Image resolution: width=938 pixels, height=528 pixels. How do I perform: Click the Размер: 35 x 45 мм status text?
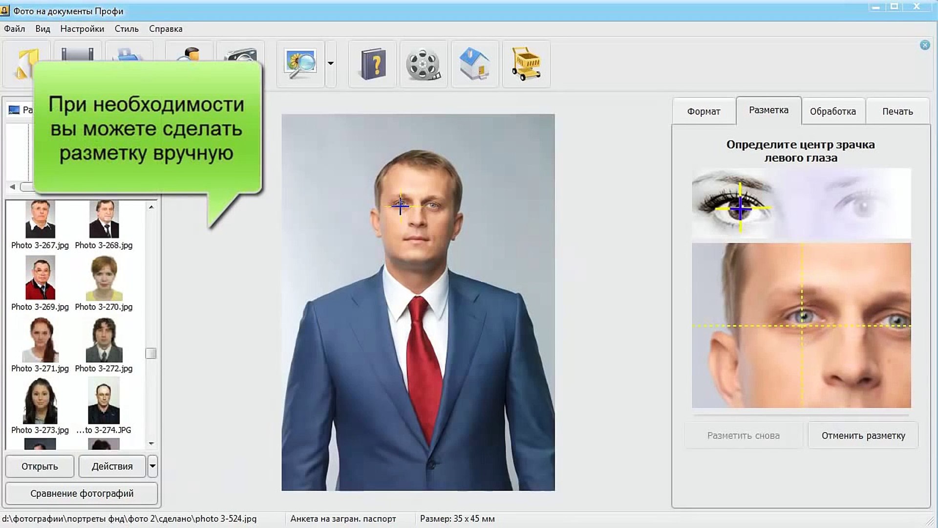click(x=457, y=519)
